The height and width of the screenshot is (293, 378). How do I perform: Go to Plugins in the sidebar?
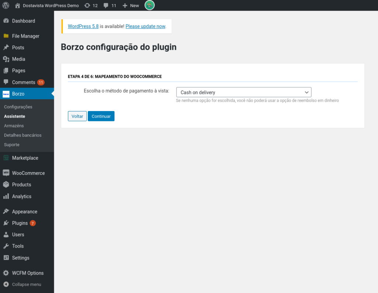[x=20, y=223]
